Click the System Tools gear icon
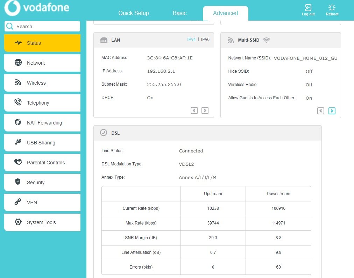Viewport: 354px width, 278px height. (x=18, y=222)
